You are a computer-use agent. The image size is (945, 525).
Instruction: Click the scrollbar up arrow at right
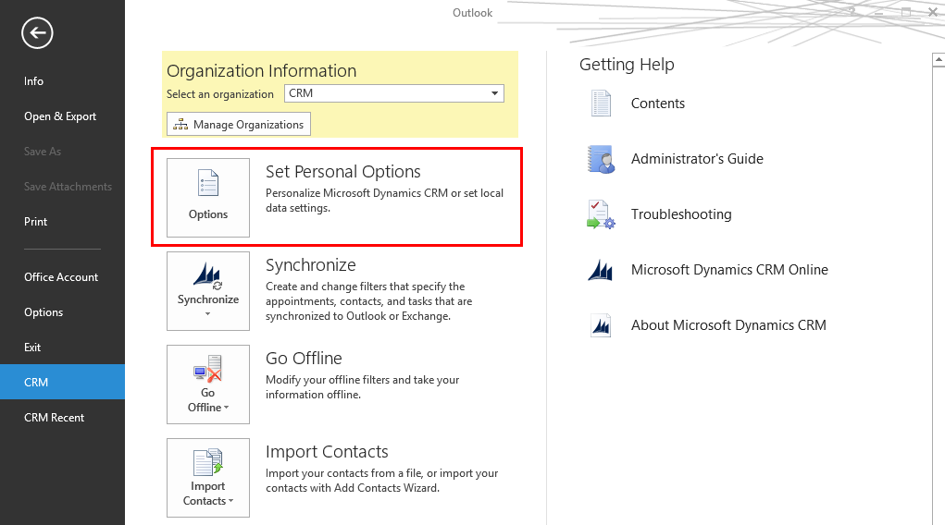[x=938, y=61]
